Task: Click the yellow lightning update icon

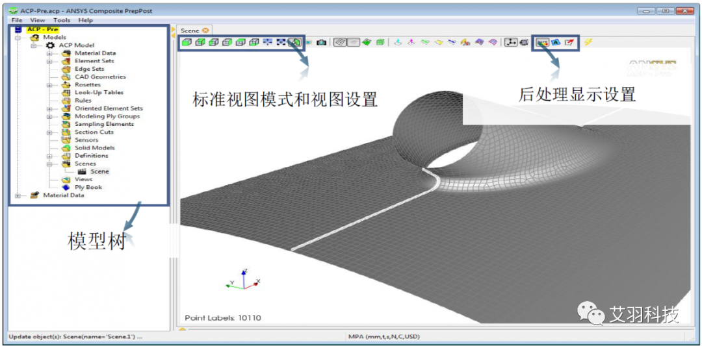Action: pyautogui.click(x=588, y=42)
